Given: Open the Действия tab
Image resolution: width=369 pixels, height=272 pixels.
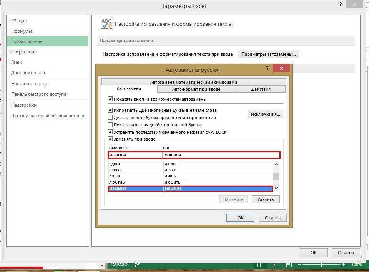Looking at the screenshot, I should pyautogui.click(x=261, y=89).
